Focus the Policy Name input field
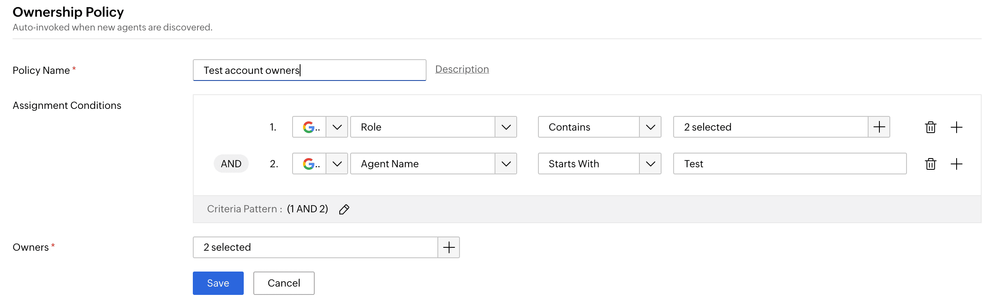This screenshot has width=995, height=307. pyautogui.click(x=309, y=70)
